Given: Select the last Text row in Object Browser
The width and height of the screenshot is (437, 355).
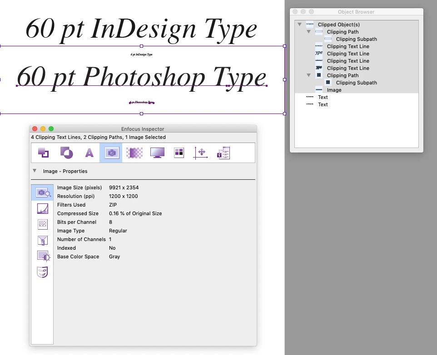Looking at the screenshot, I should 357,104.
